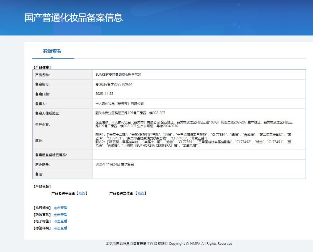Click the 备注 row label
313x252 pixels.
[39, 174]
